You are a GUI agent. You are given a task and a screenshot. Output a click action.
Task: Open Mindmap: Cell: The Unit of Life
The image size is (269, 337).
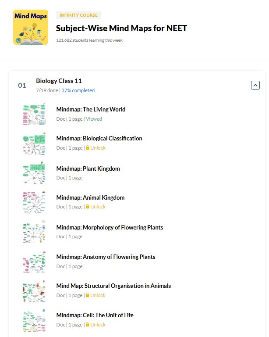95,315
